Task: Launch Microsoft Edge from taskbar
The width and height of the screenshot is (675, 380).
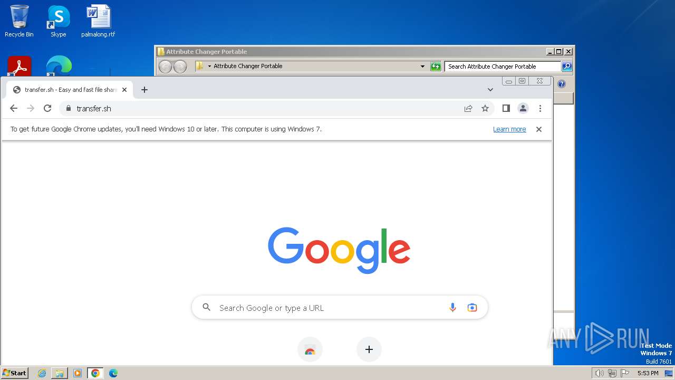Action: [113, 373]
